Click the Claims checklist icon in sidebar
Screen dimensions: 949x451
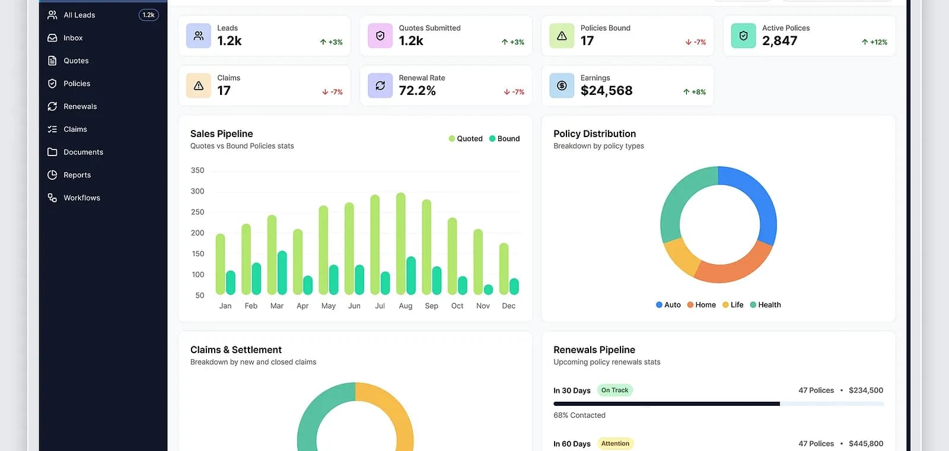point(52,129)
